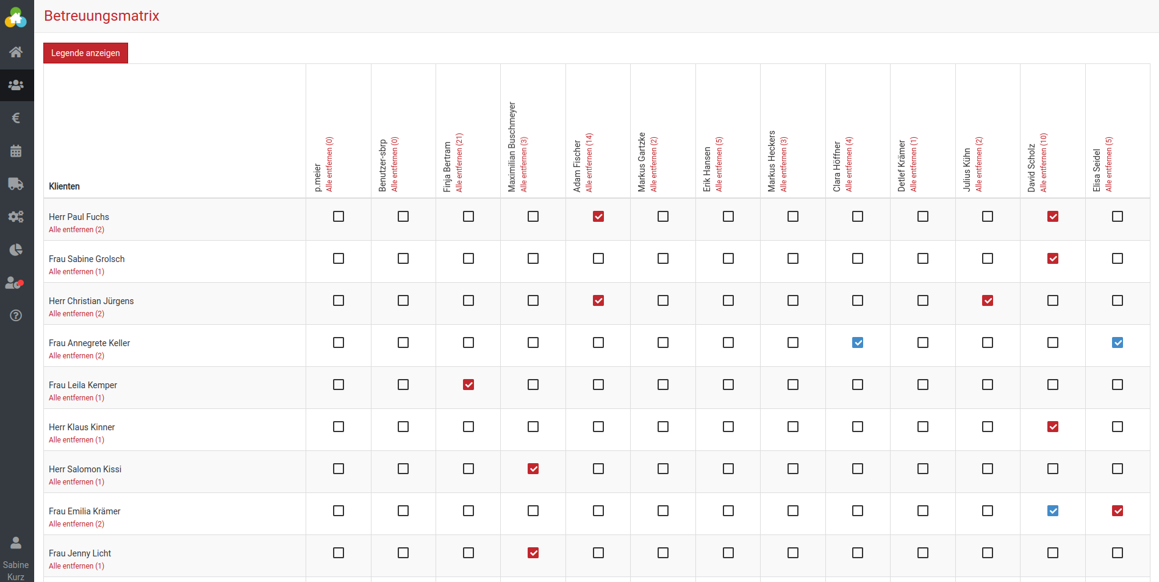This screenshot has height=582, width=1159.
Task: Open the pie chart reports icon
Action: [x=16, y=250]
